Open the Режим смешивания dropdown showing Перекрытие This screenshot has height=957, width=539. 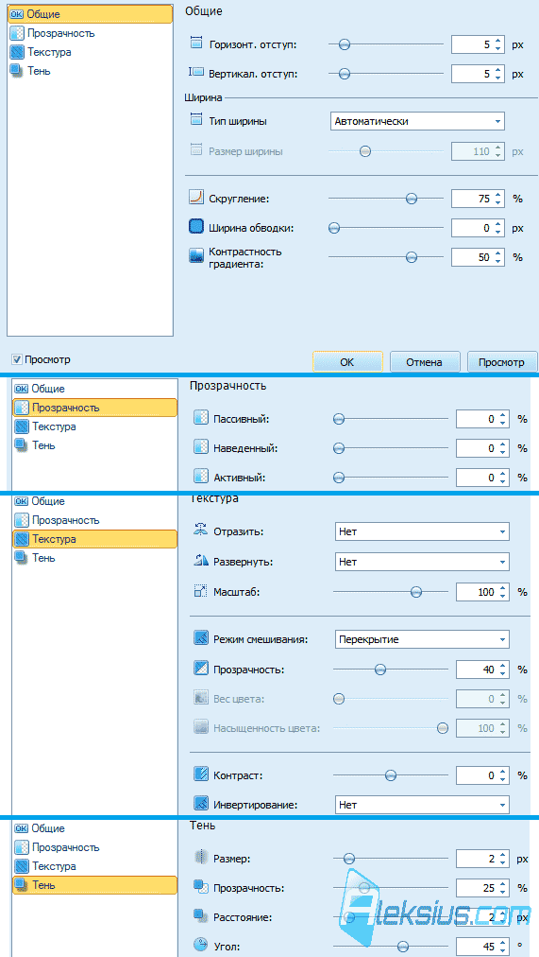click(422, 639)
